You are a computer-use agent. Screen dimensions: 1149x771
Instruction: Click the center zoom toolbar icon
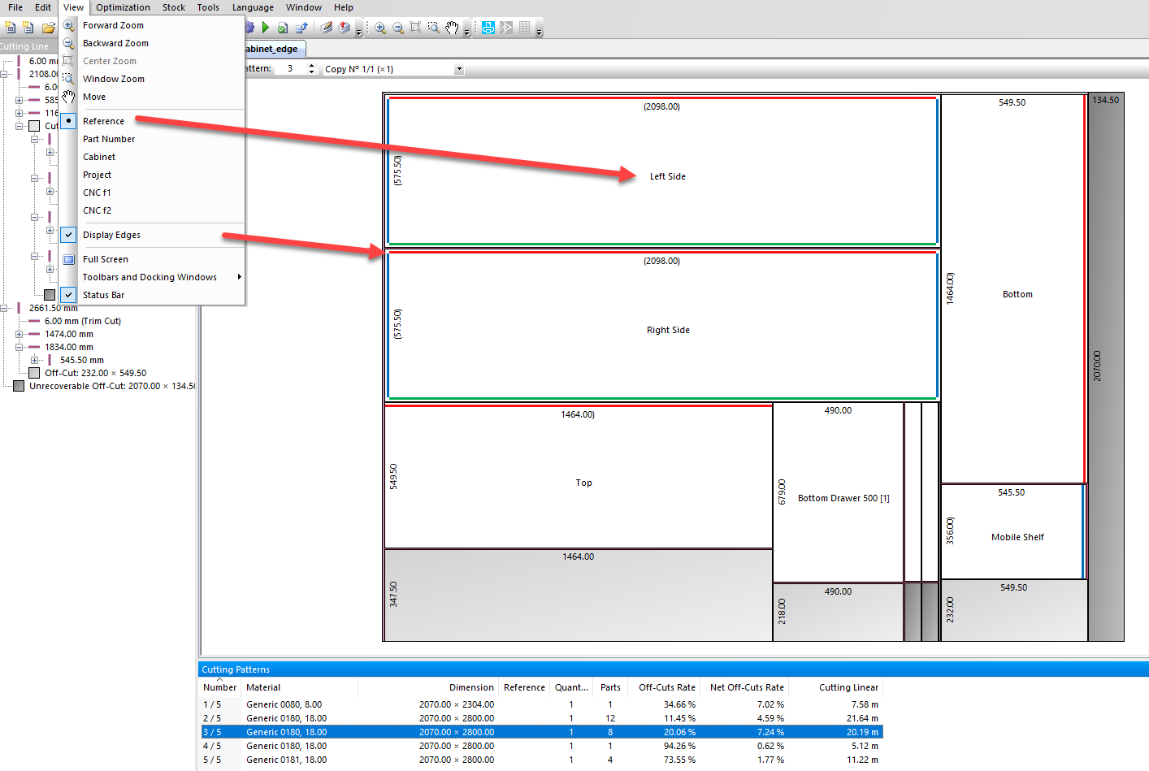click(416, 28)
